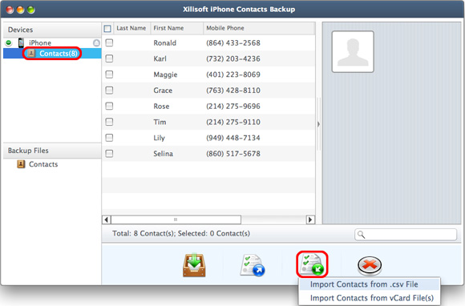The image size is (465, 306).
Task: Click the green status dot beside iPhone
Action: point(9,43)
